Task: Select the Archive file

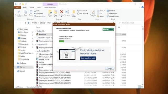Action: 41,62
